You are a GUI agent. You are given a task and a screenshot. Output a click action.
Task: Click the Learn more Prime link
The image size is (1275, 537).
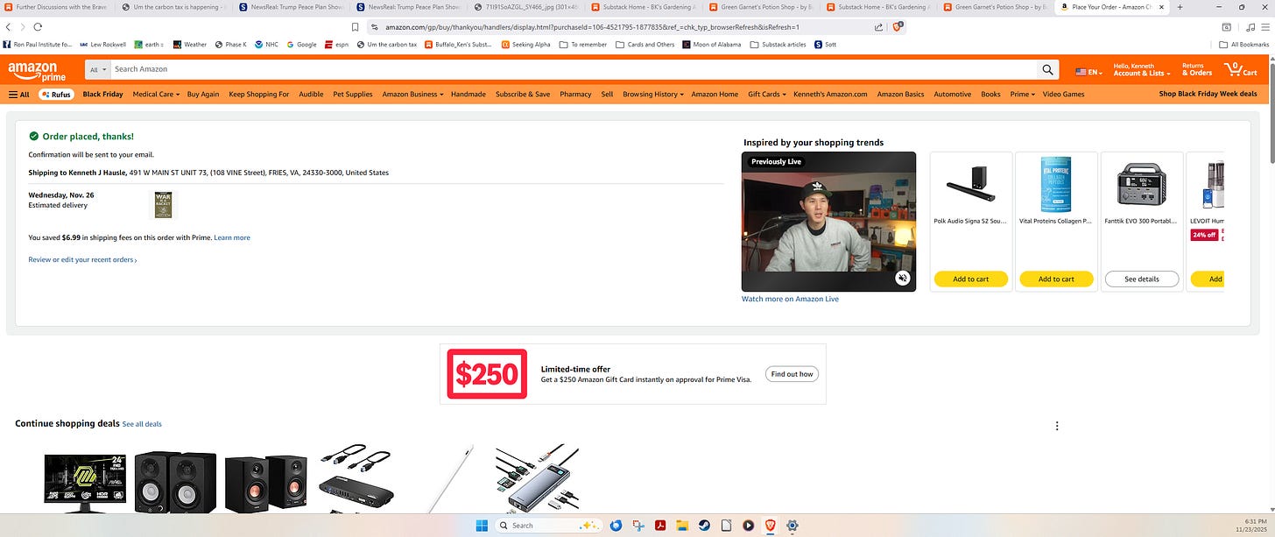(232, 237)
